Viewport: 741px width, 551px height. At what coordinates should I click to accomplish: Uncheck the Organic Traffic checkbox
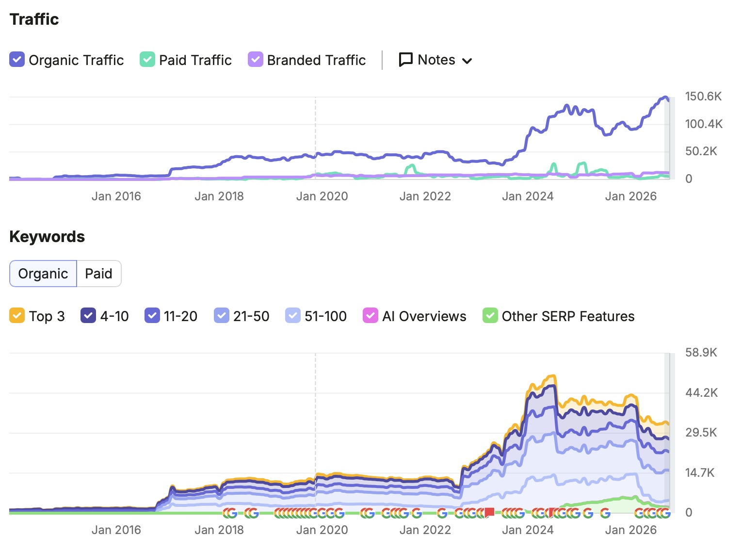[17, 60]
